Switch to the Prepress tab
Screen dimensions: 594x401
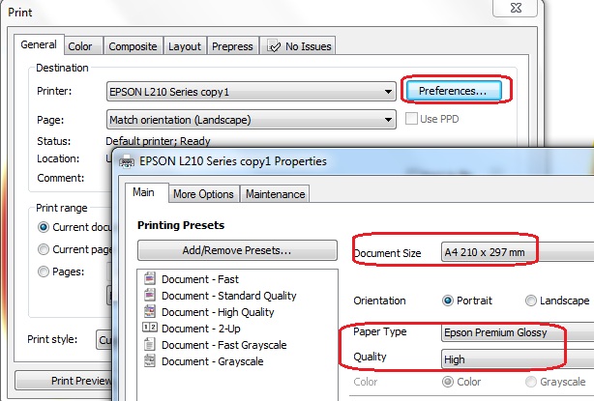232,46
